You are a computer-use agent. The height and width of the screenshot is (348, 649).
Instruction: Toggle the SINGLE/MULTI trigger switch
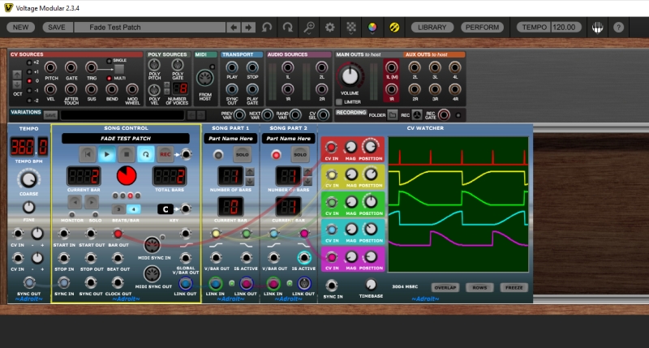[119, 69]
